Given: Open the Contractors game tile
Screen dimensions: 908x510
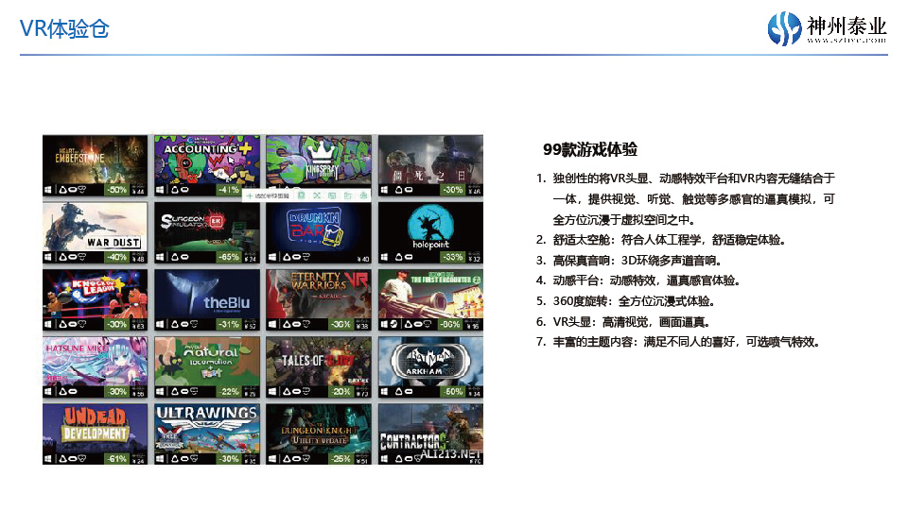Looking at the screenshot, I should click(x=431, y=434).
